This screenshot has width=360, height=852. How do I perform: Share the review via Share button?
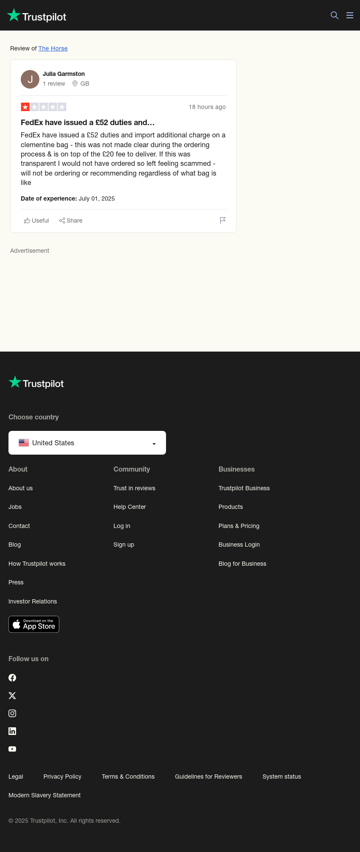coord(71,221)
